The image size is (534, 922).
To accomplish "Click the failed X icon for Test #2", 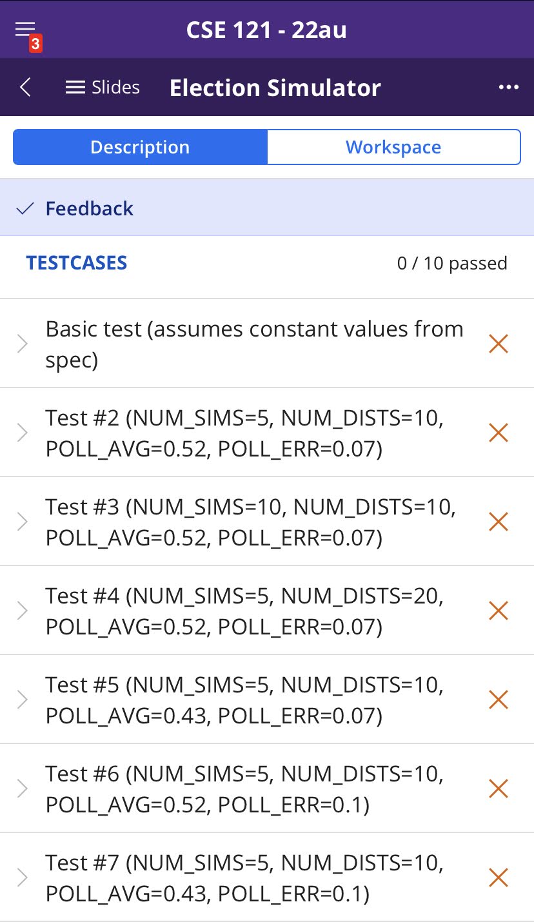I will 499,433.
